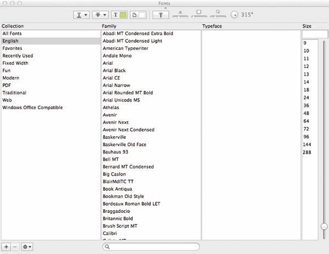Open the gear action menu

27,247
